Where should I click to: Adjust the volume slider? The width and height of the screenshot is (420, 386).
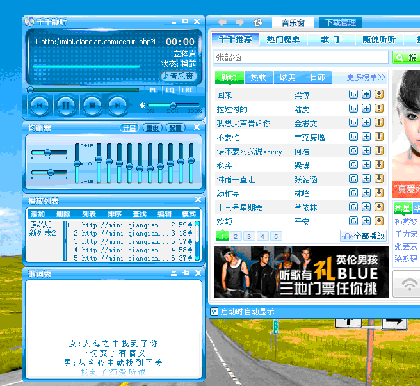coord(174,105)
